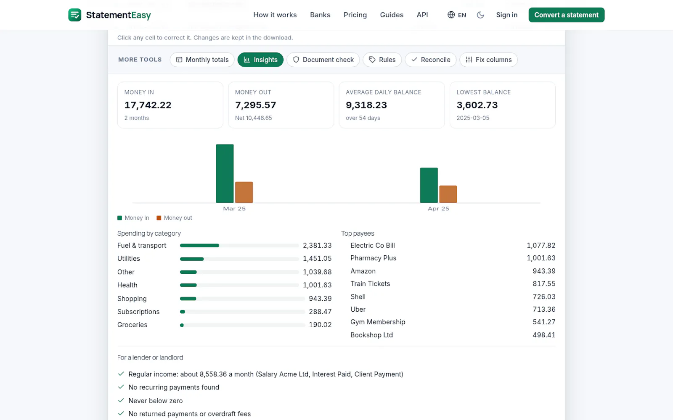
Task: Click the globe icon in header
Action: (451, 15)
